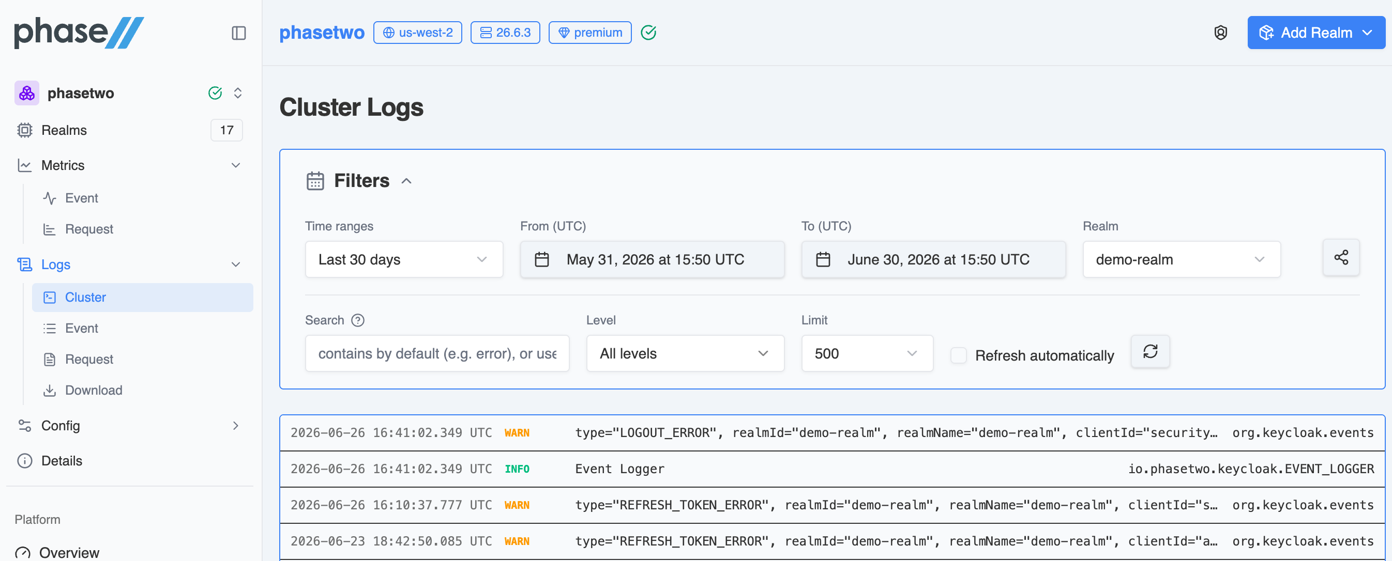
Task: Click the green INFO level label
Action: [517, 469]
